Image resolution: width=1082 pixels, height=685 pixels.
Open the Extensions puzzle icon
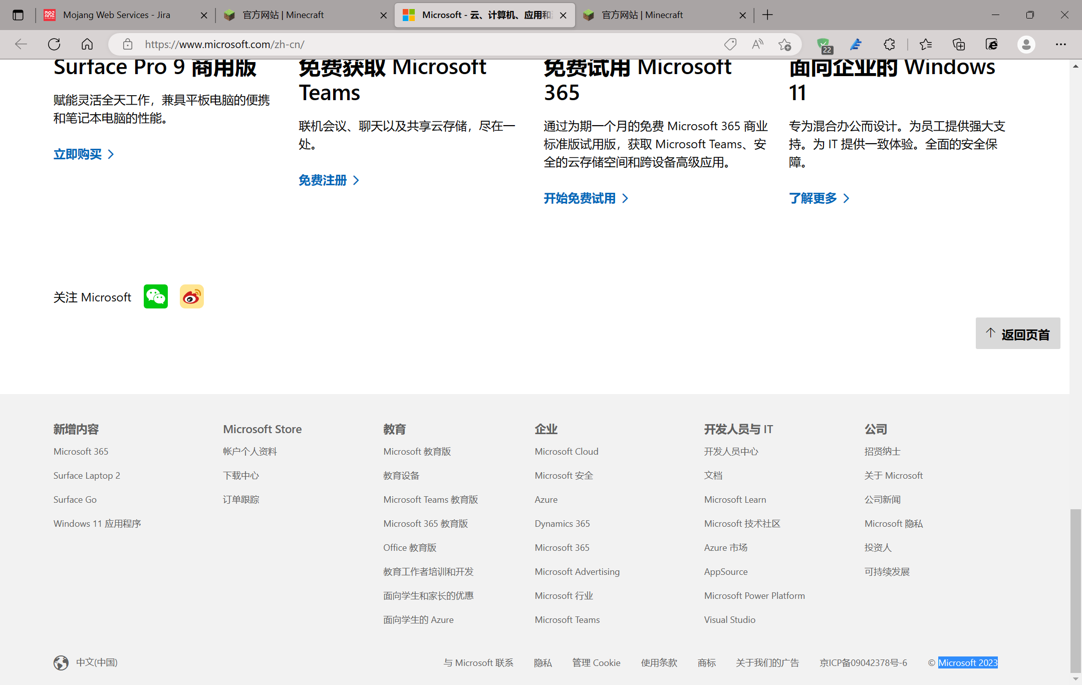pyautogui.click(x=889, y=44)
